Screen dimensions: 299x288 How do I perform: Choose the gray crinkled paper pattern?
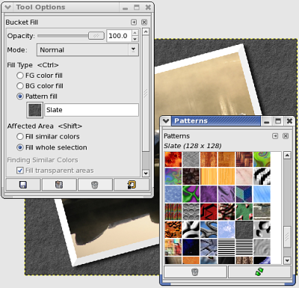coord(191,159)
